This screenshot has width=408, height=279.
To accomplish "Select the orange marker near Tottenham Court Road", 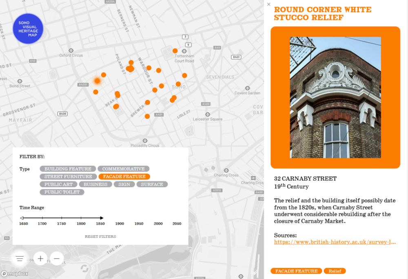I will (x=175, y=51).
